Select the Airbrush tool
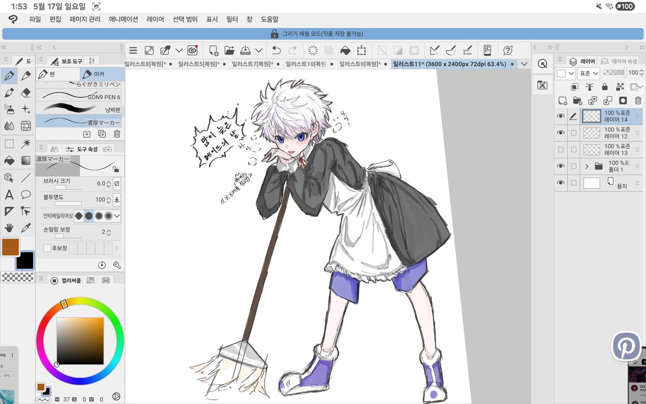 9,109
